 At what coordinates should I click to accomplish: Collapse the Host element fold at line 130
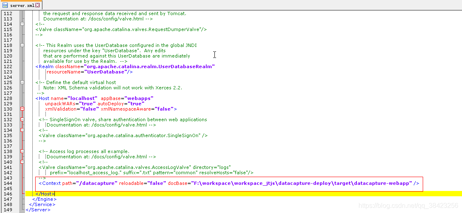click(x=22, y=109)
